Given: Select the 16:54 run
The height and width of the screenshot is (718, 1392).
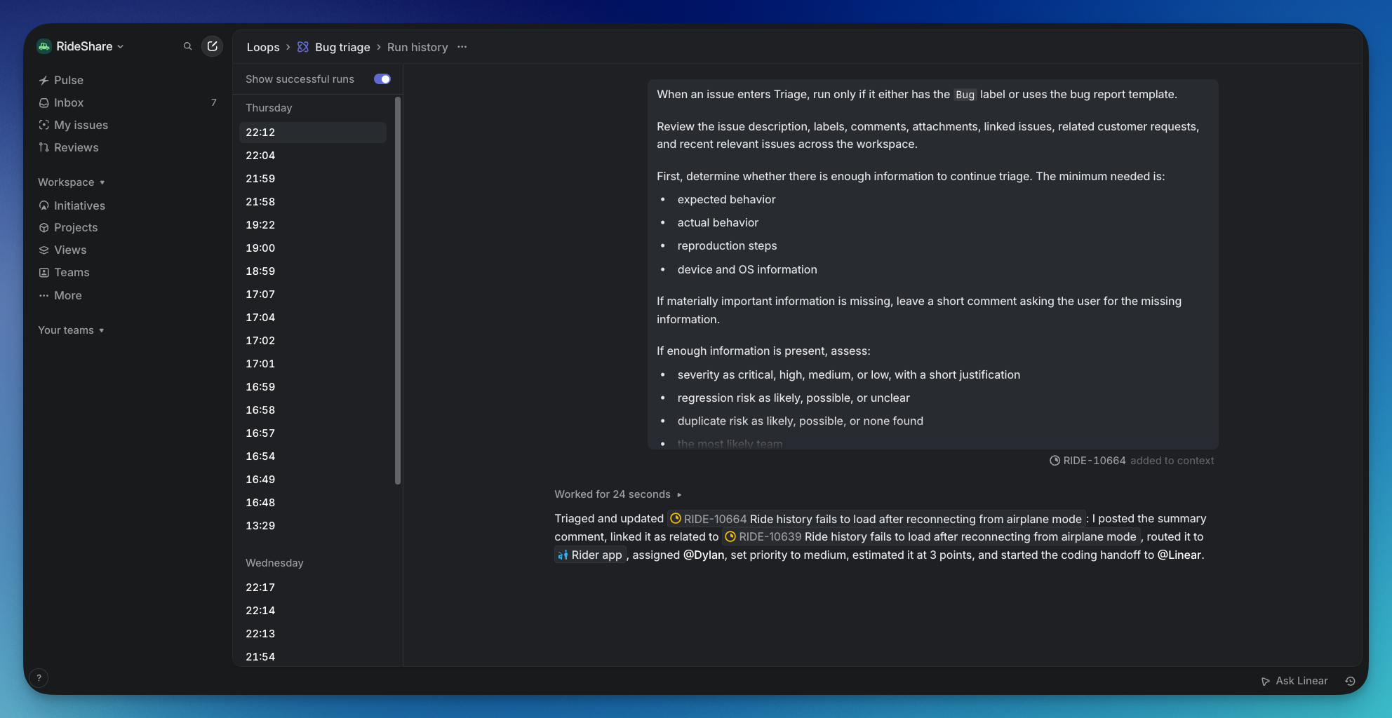Looking at the screenshot, I should coord(313,456).
